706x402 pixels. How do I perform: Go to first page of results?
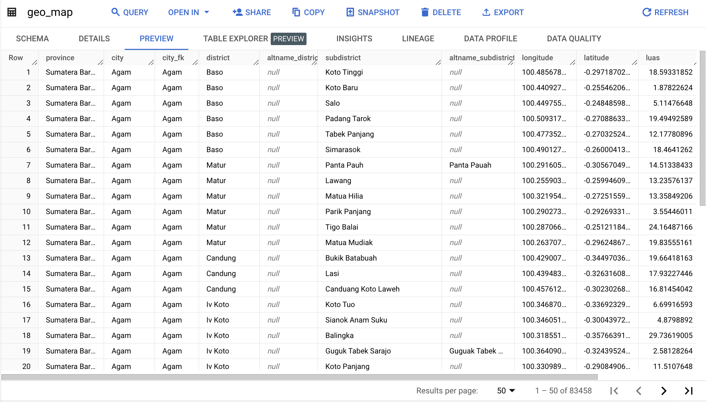pos(614,391)
